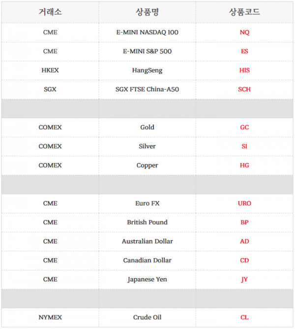Click the 거래소 column header
295x329 pixels.
[x=50, y=12]
